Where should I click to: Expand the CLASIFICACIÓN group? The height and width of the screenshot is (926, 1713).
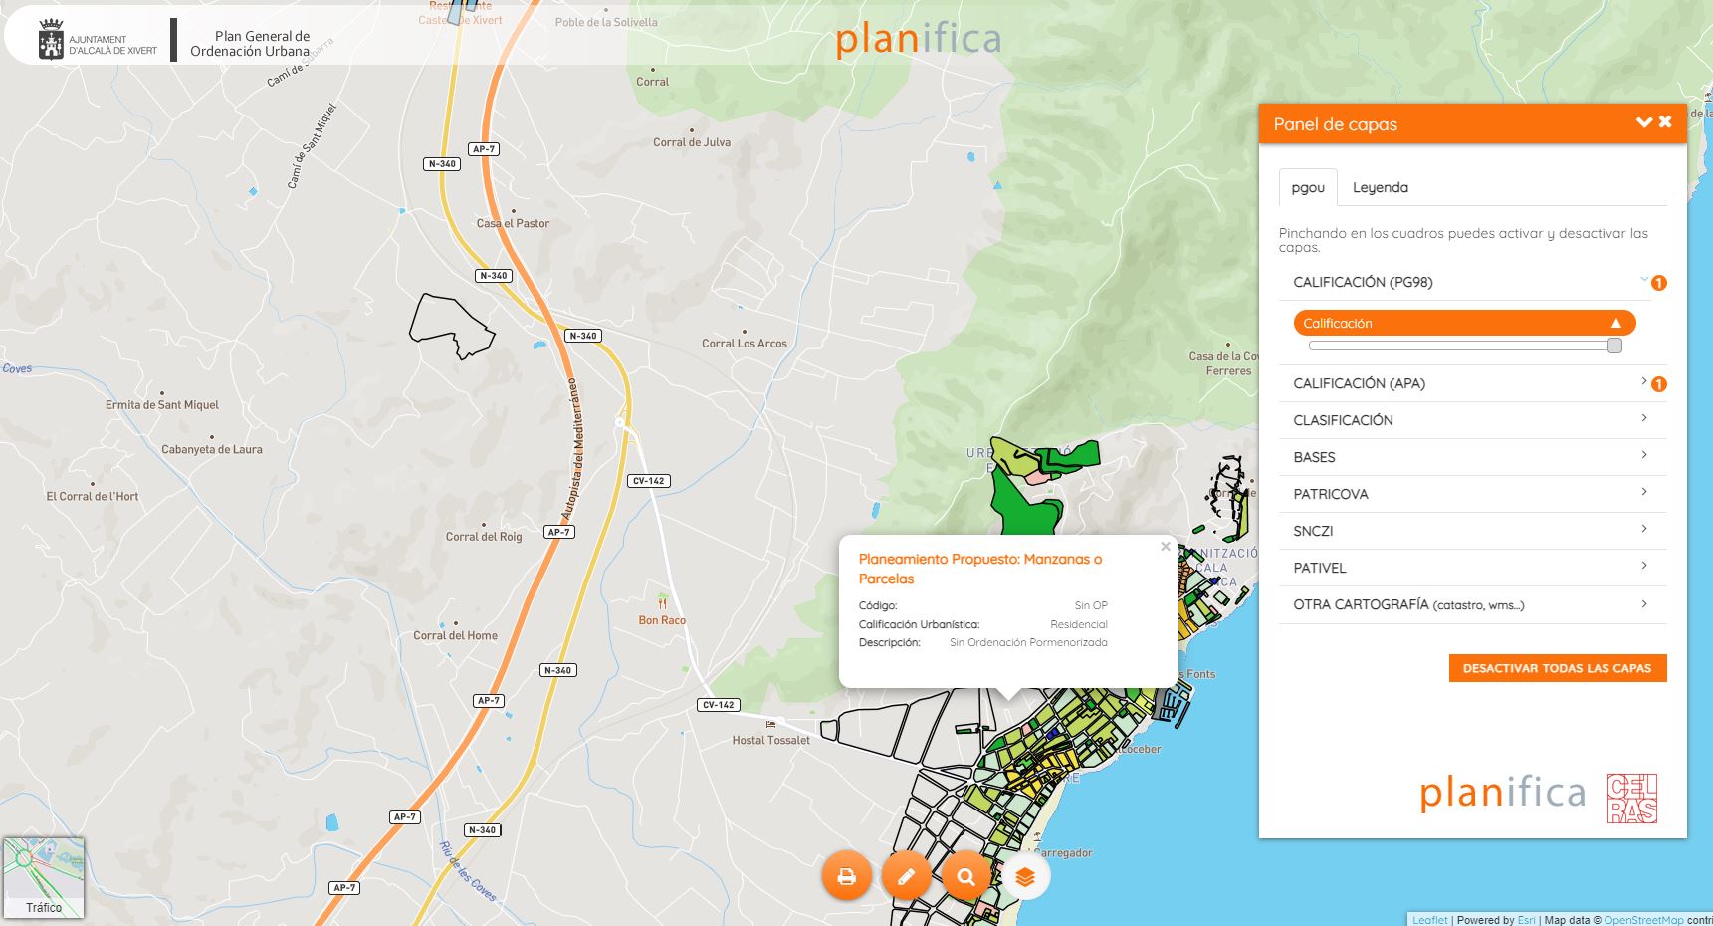pos(1473,420)
